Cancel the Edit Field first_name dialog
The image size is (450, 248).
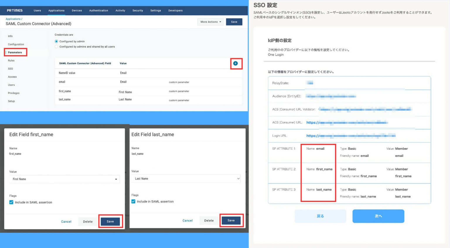coord(66,222)
